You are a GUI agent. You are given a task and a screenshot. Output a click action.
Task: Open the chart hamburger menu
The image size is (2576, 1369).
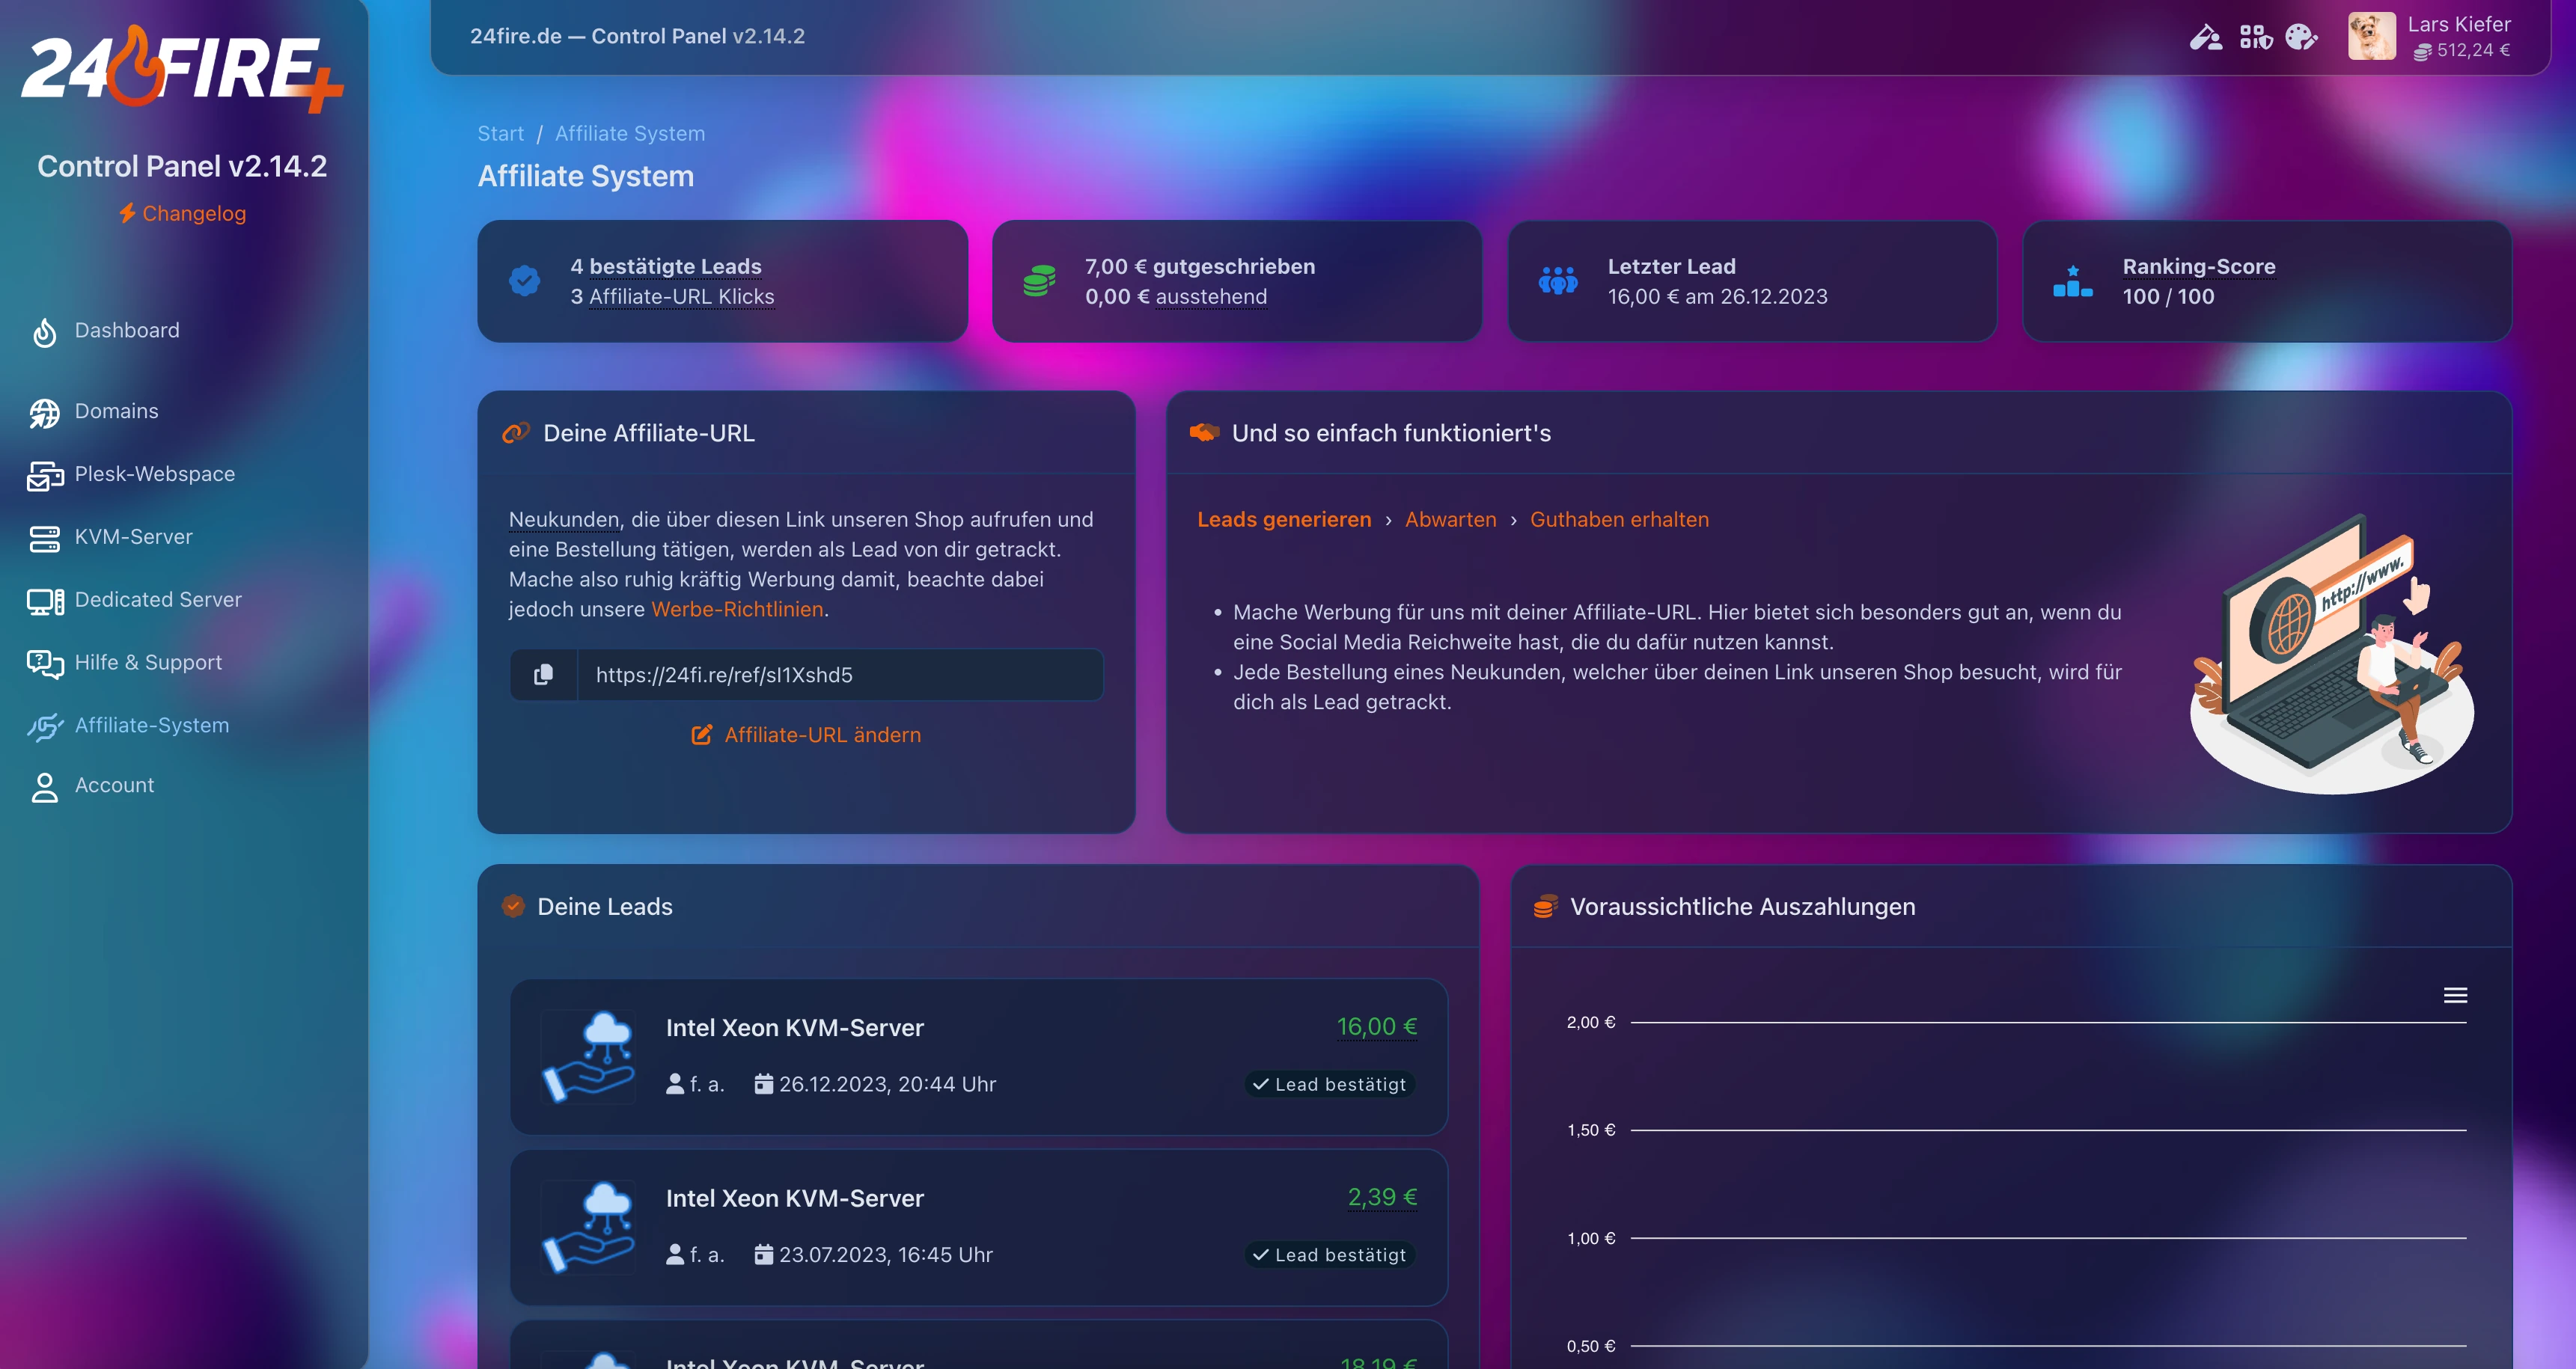(2455, 995)
